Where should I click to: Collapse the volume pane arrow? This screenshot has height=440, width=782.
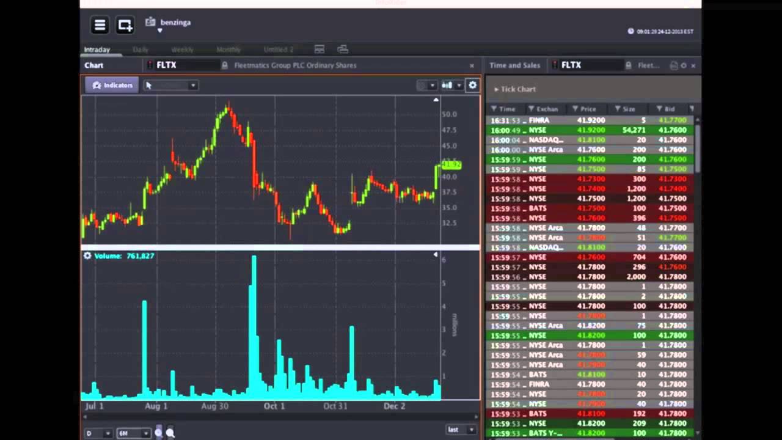coord(436,254)
